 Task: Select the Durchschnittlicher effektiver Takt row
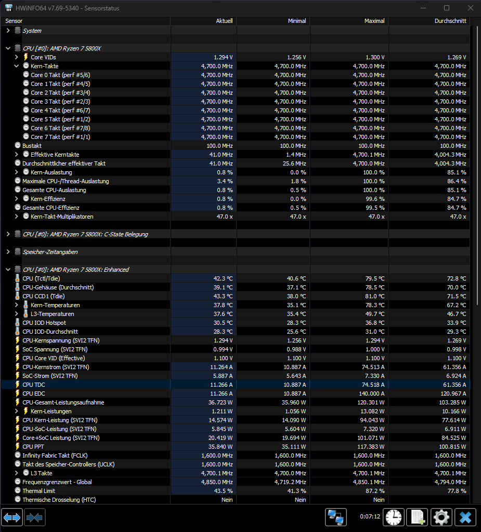tap(236, 163)
